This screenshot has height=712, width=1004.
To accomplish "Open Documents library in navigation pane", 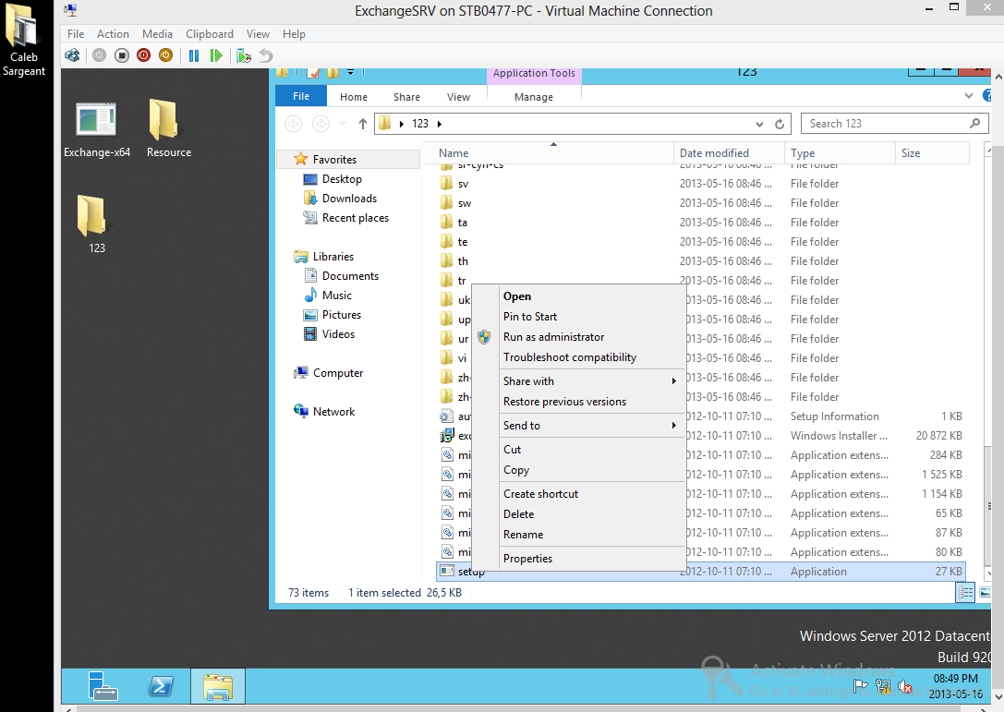I will (350, 276).
